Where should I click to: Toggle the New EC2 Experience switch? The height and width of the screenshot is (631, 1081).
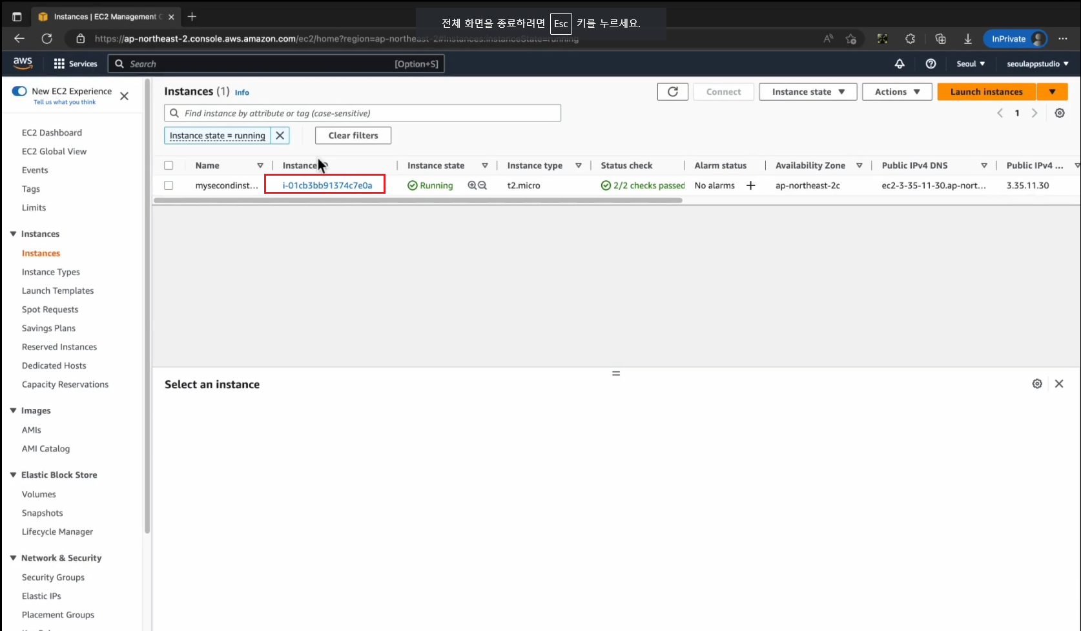pyautogui.click(x=19, y=91)
